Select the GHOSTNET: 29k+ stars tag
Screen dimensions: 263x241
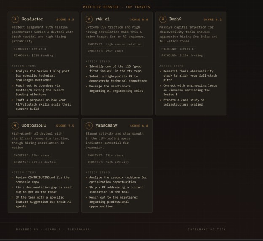105,51
